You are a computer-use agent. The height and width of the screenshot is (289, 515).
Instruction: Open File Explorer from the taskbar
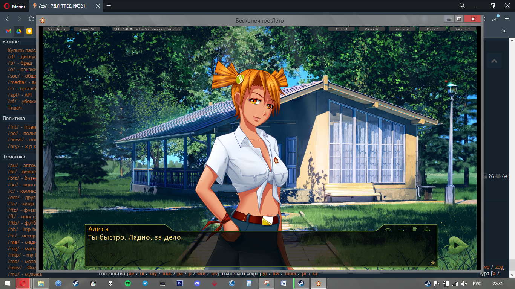click(x=41, y=283)
